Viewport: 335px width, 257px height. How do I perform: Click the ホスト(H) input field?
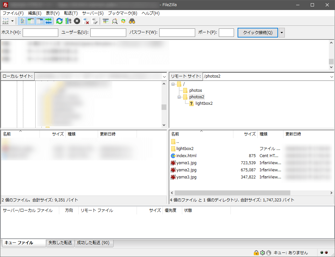coord(40,33)
